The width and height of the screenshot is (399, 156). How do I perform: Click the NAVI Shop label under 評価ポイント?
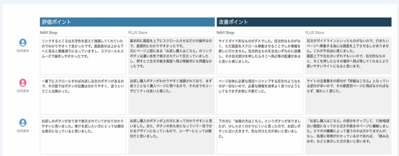pyautogui.click(x=49, y=33)
